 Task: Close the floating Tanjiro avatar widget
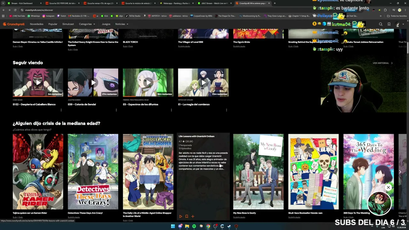(388, 188)
